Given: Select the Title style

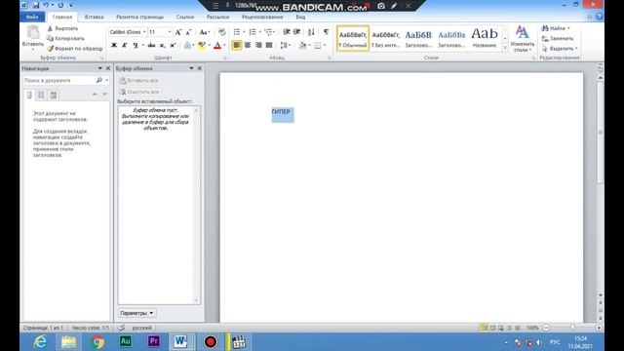Looking at the screenshot, I should click(x=485, y=39).
